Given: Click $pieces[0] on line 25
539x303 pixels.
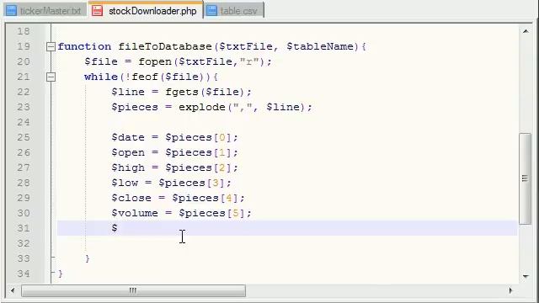Looking at the screenshot, I should (199, 137).
